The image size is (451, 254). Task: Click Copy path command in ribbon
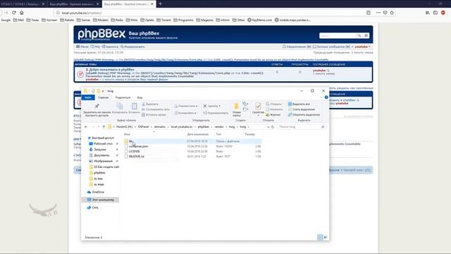pyautogui.click(x=155, y=109)
